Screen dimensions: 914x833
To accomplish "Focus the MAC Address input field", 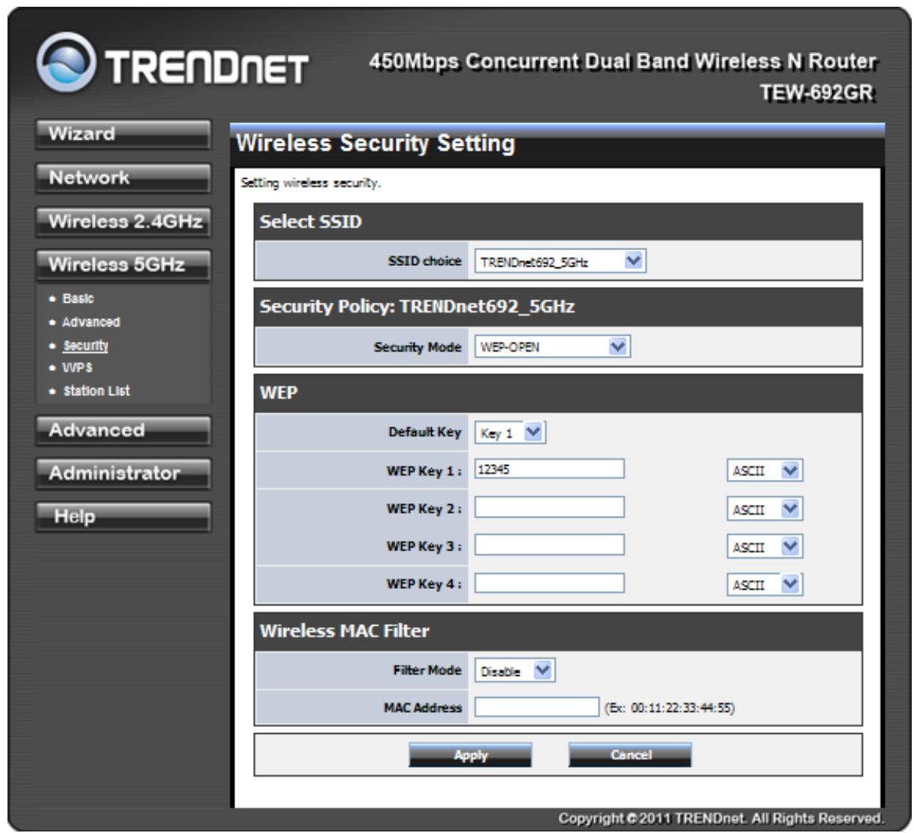I will [x=537, y=707].
